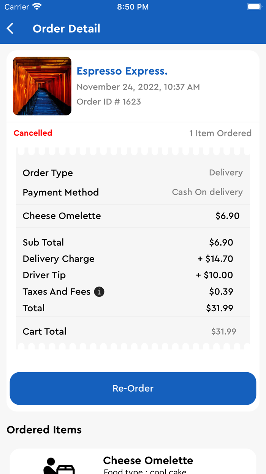Select the Cheese Omelette line item
This screenshot has height=474, width=266.
click(62, 216)
